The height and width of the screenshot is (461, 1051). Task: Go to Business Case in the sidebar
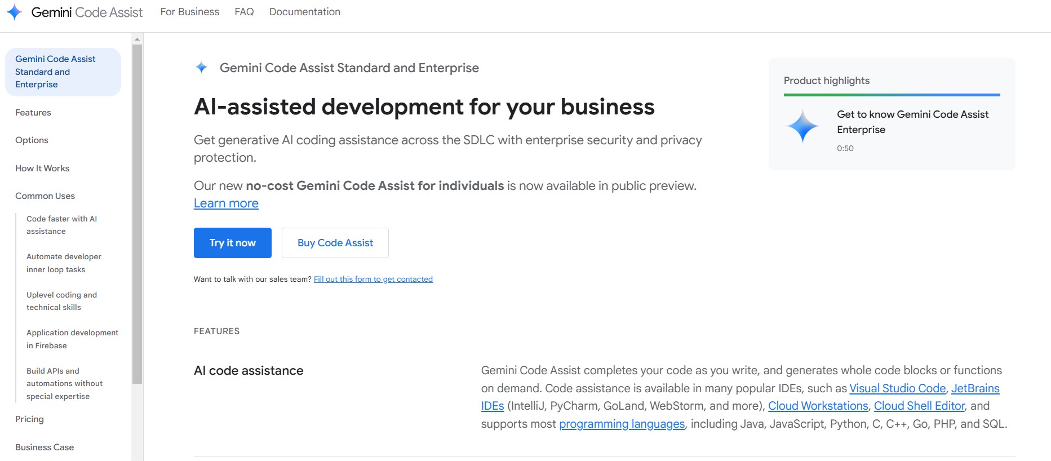click(45, 447)
